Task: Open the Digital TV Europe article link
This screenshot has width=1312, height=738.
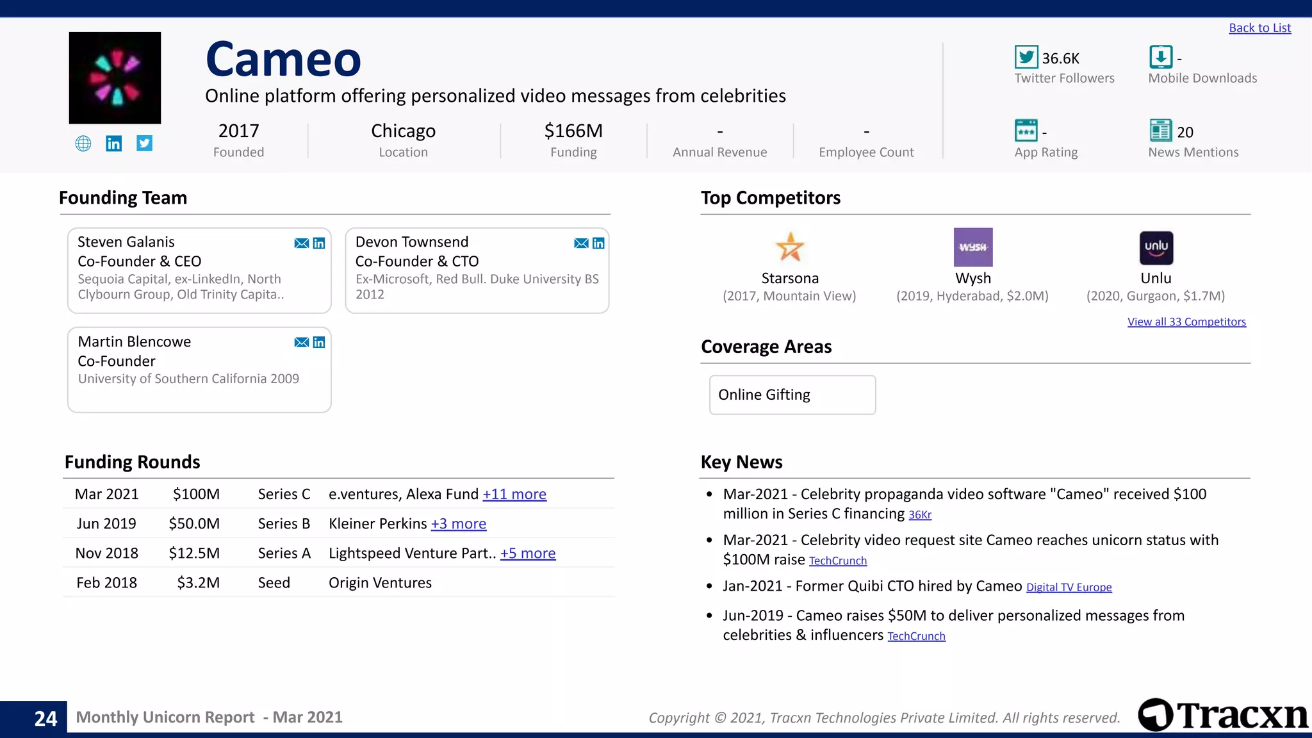Action: [1069, 587]
